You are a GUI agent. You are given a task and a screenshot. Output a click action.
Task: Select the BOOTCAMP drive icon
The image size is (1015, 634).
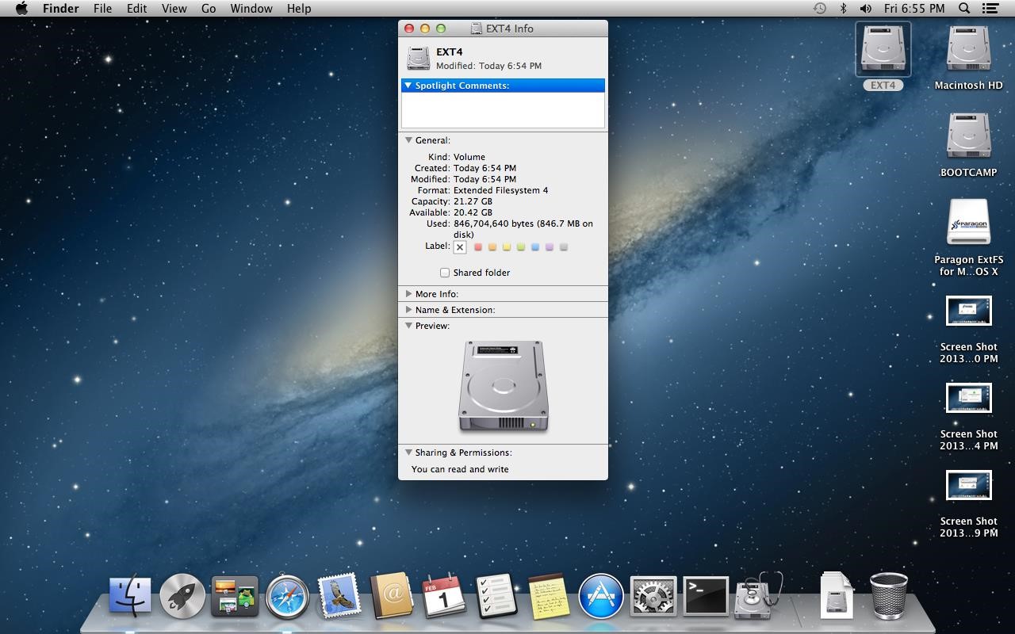tap(968, 136)
